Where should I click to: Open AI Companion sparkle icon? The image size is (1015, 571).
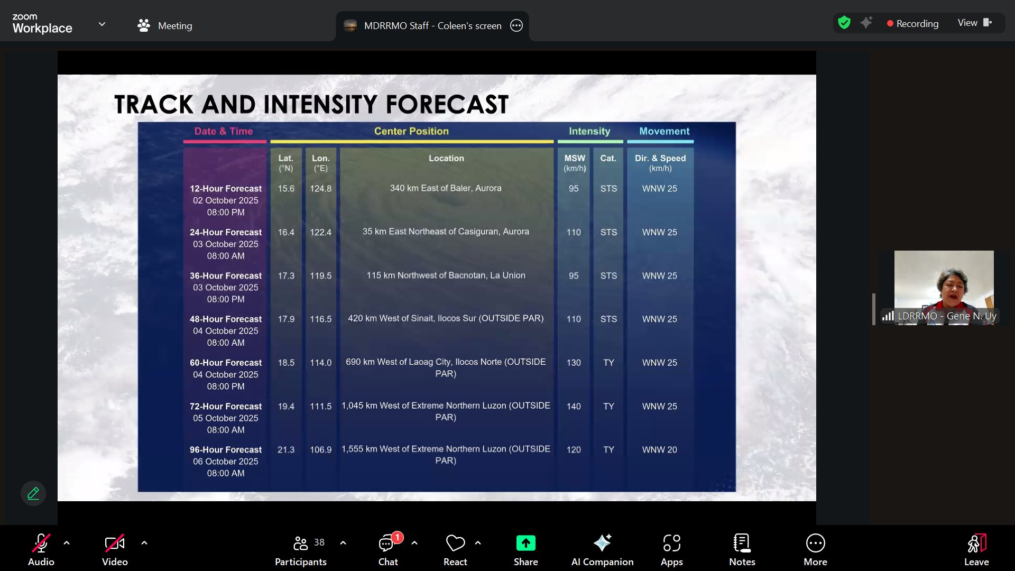click(602, 543)
